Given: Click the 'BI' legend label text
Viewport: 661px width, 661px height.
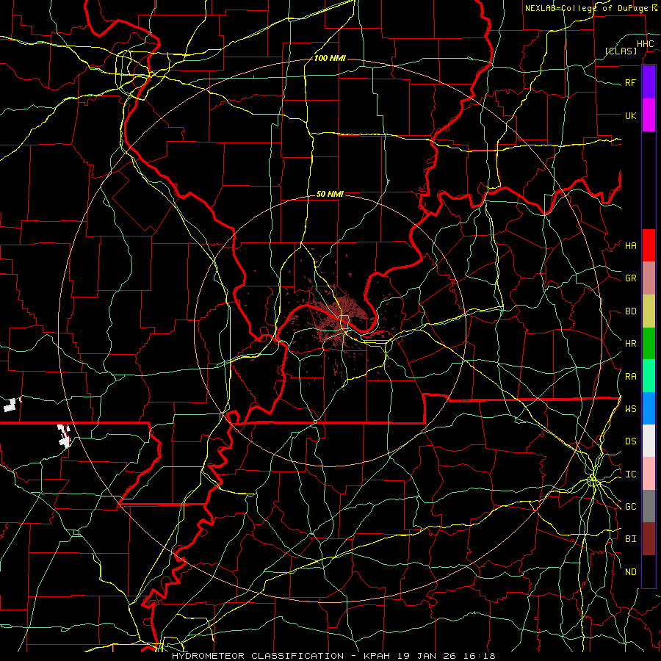Looking at the screenshot, I should coord(630,539).
